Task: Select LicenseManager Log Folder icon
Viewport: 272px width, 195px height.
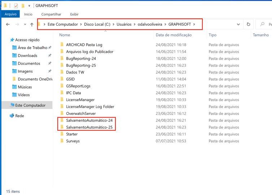Action: tap(62, 106)
